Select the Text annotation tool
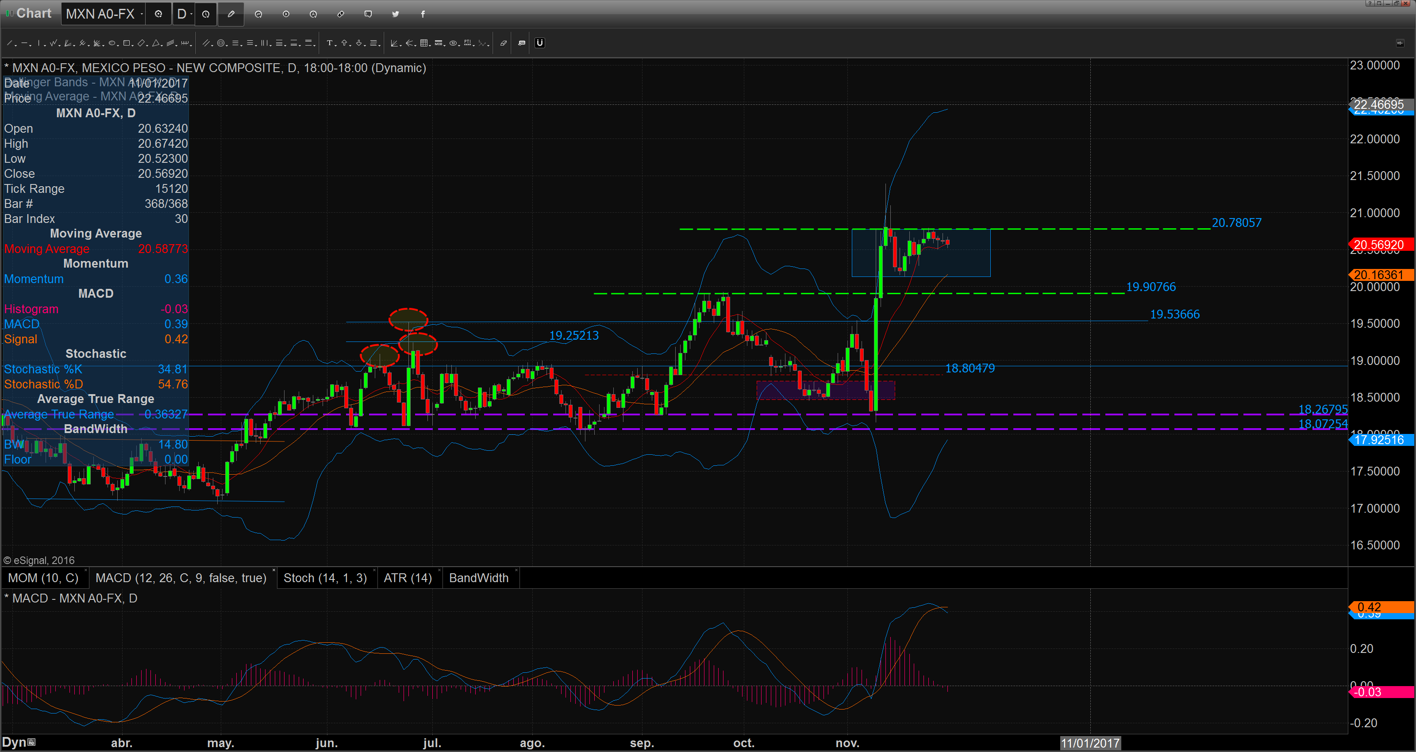The height and width of the screenshot is (752, 1416). point(330,43)
